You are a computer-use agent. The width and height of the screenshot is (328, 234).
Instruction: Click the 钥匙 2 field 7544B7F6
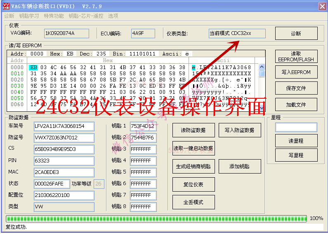[143, 138]
